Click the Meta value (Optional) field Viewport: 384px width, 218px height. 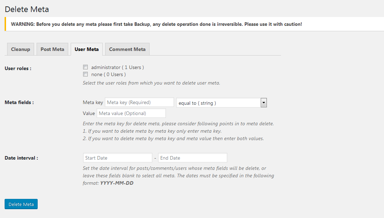[131, 113]
